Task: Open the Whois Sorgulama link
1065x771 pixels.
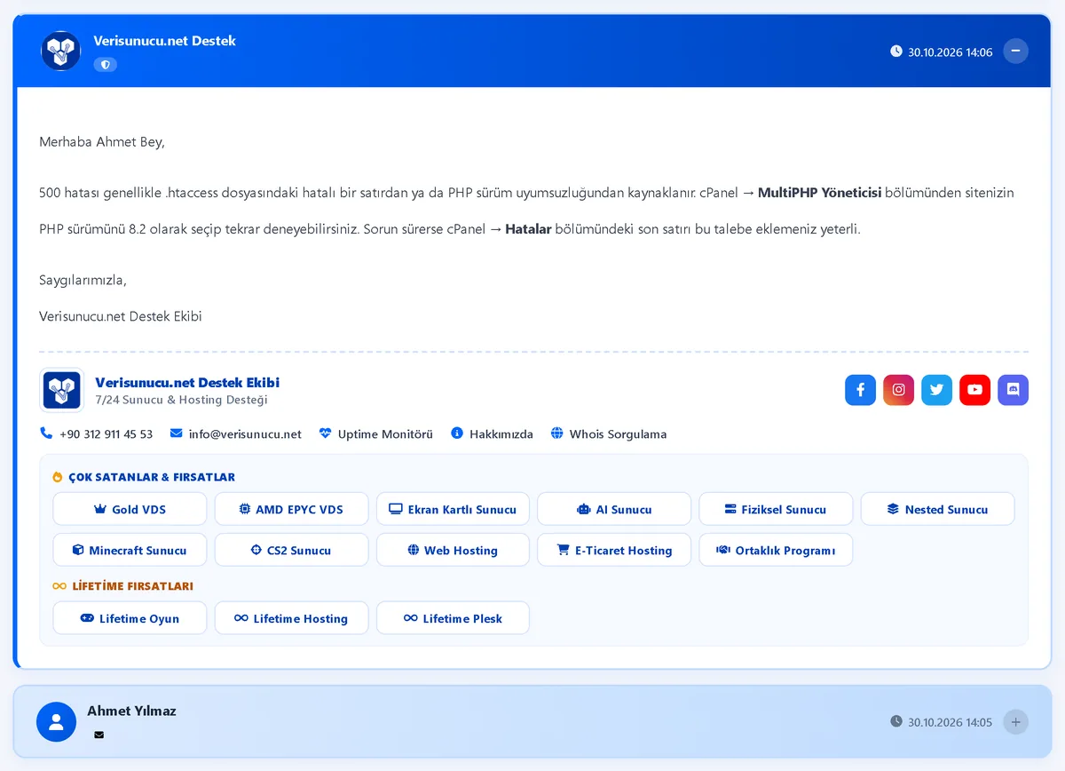Action: click(609, 434)
